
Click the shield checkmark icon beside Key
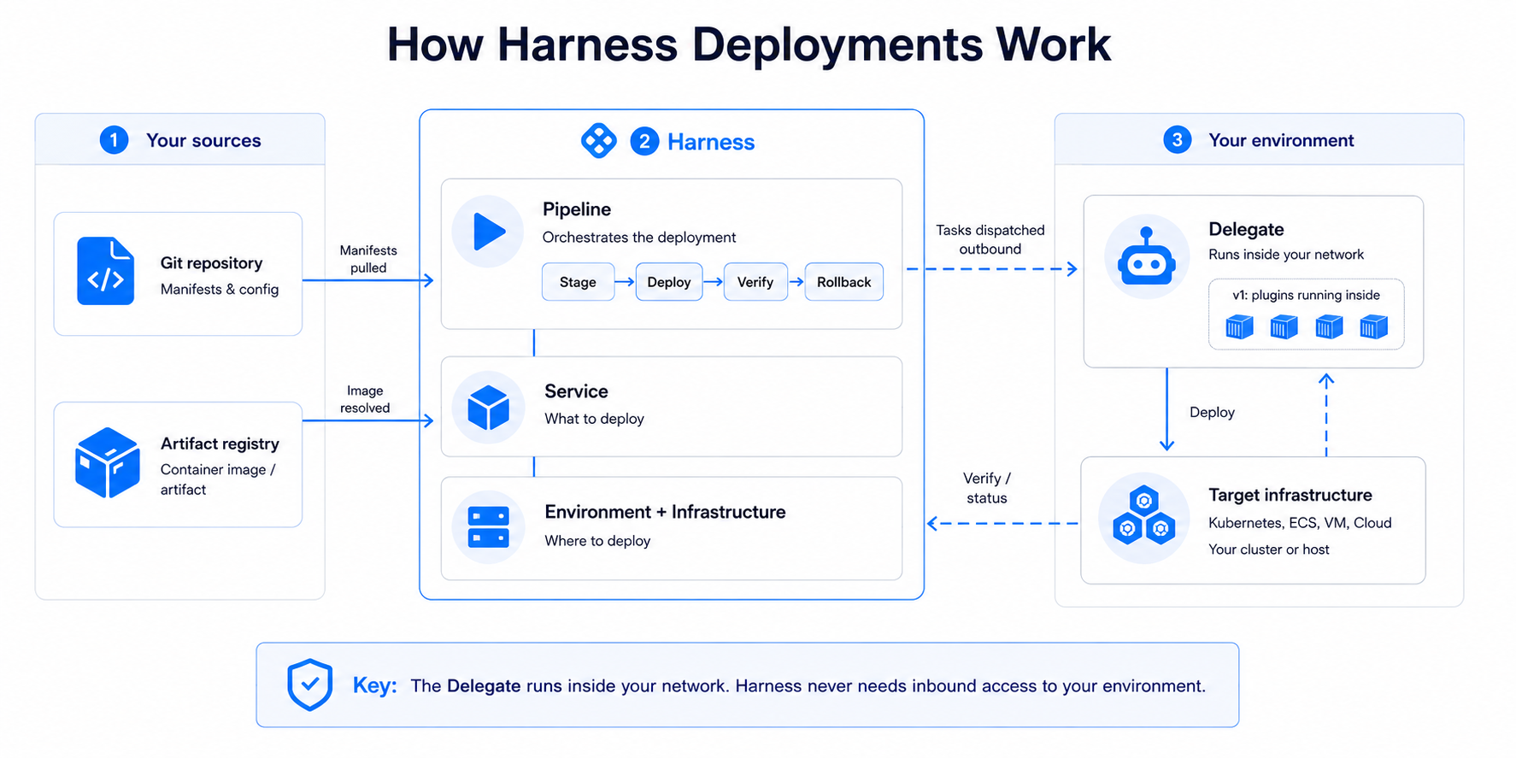(x=309, y=685)
